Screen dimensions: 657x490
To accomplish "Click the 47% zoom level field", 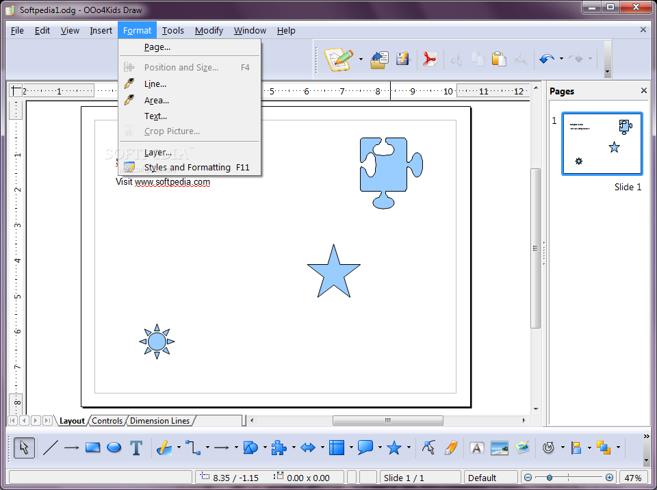I will click(x=633, y=478).
